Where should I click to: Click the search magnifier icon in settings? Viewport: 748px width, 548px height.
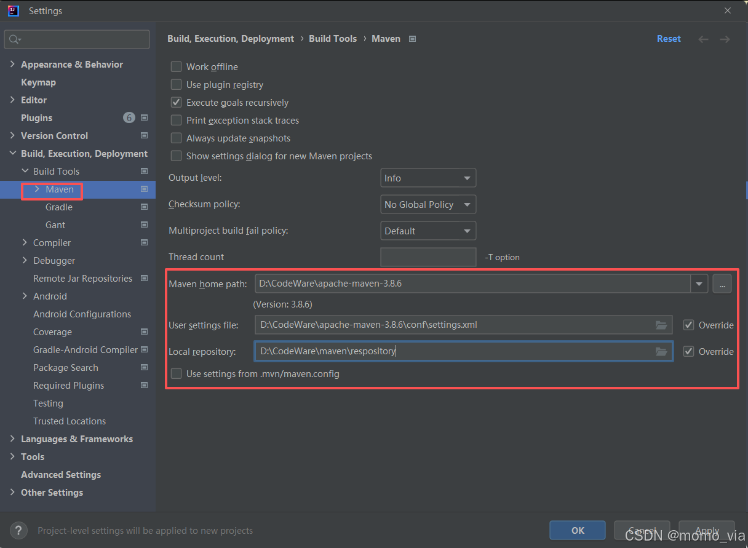13,39
